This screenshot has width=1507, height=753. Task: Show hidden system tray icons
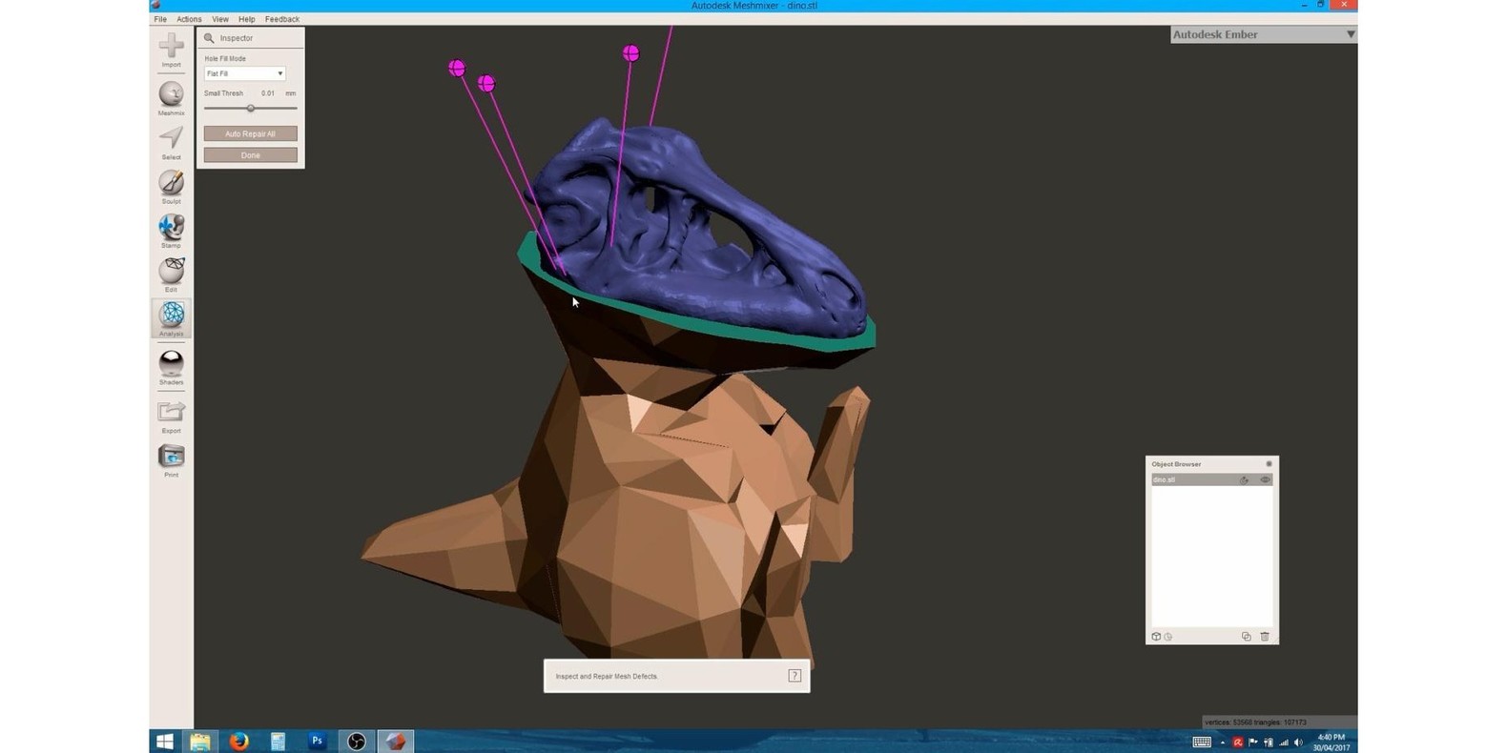1223,743
